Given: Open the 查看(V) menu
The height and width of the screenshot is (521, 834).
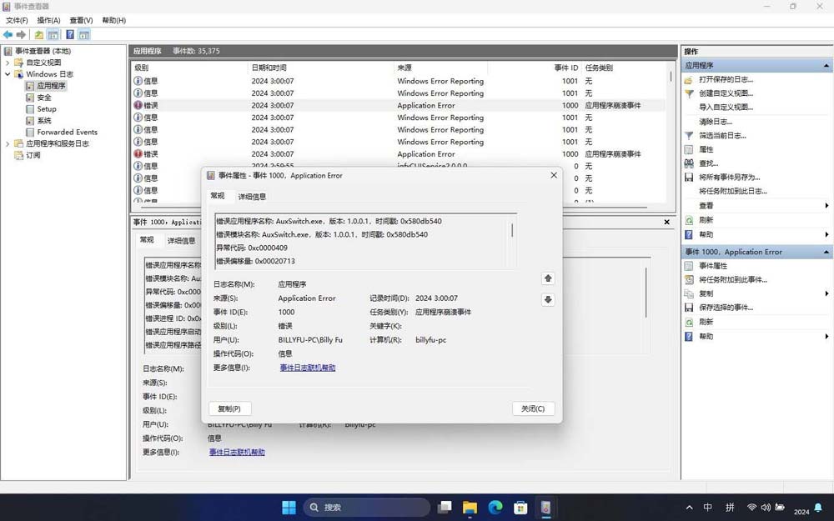Looking at the screenshot, I should click(79, 20).
